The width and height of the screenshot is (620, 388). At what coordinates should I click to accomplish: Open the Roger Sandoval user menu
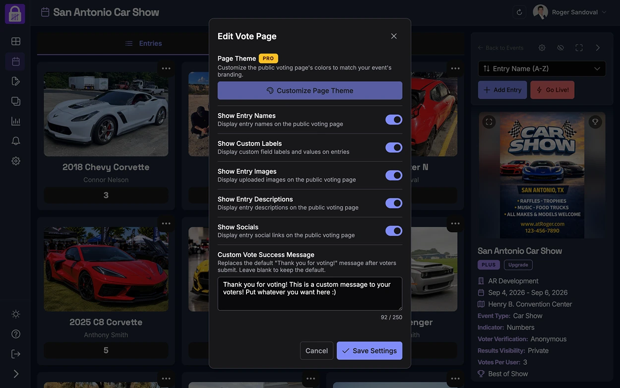pyautogui.click(x=570, y=12)
